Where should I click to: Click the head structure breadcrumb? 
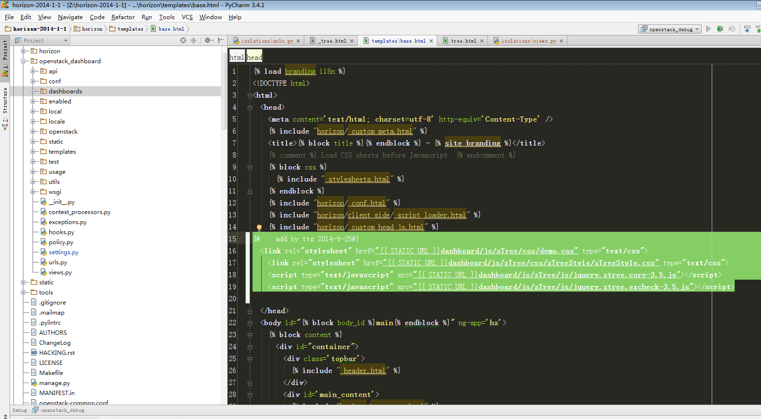[254, 57]
